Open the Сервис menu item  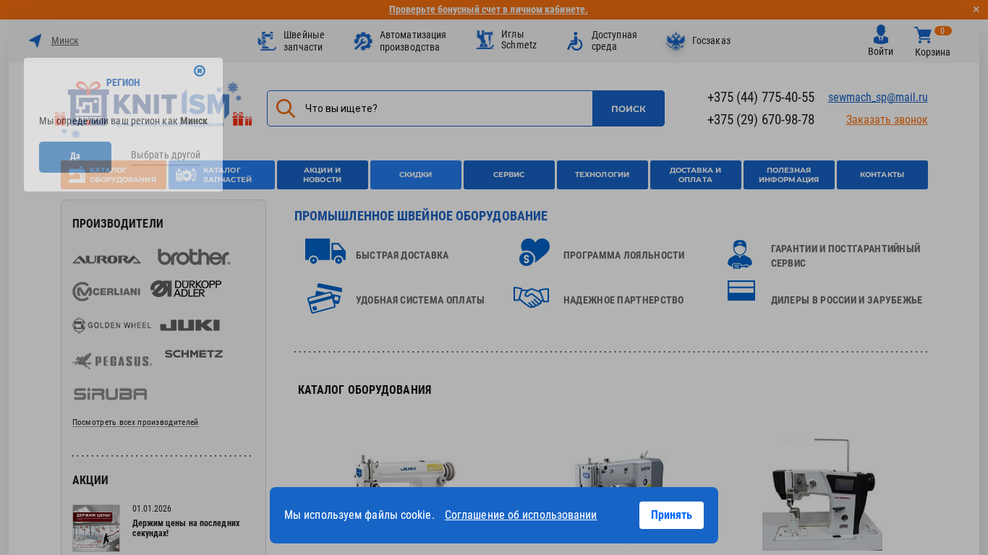pos(509,175)
